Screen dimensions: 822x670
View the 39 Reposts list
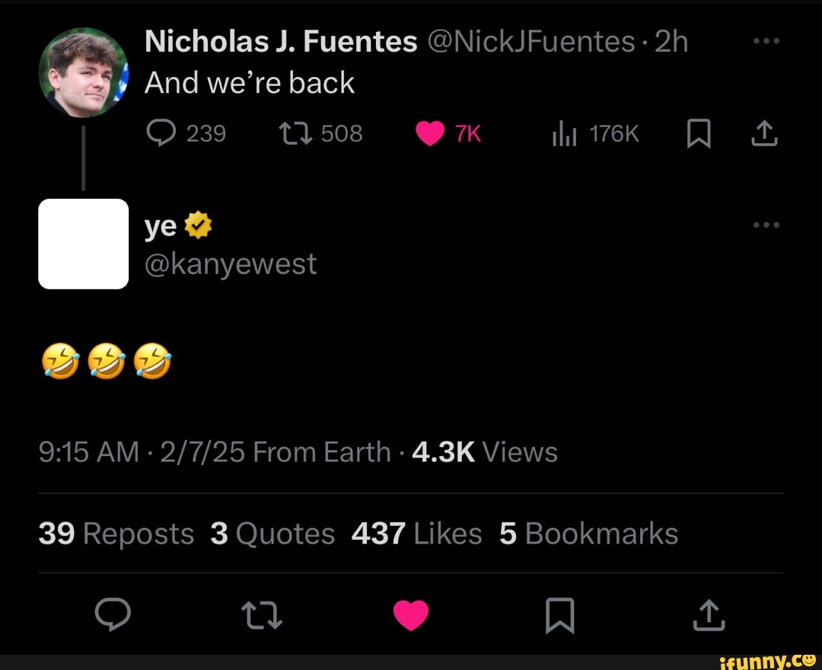tap(116, 533)
